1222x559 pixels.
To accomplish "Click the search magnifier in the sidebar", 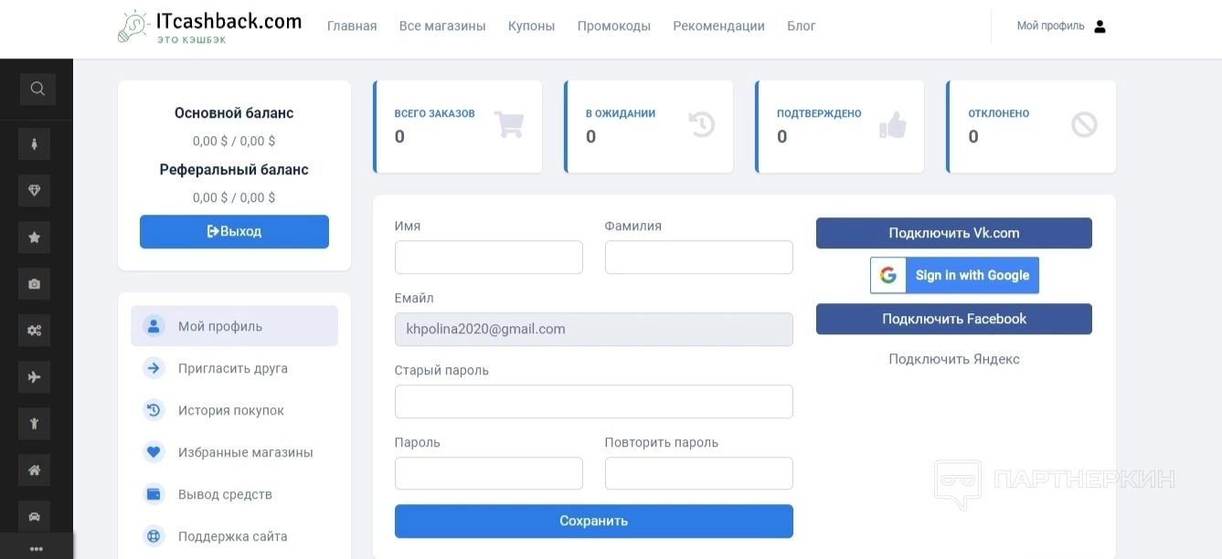I will [x=37, y=90].
